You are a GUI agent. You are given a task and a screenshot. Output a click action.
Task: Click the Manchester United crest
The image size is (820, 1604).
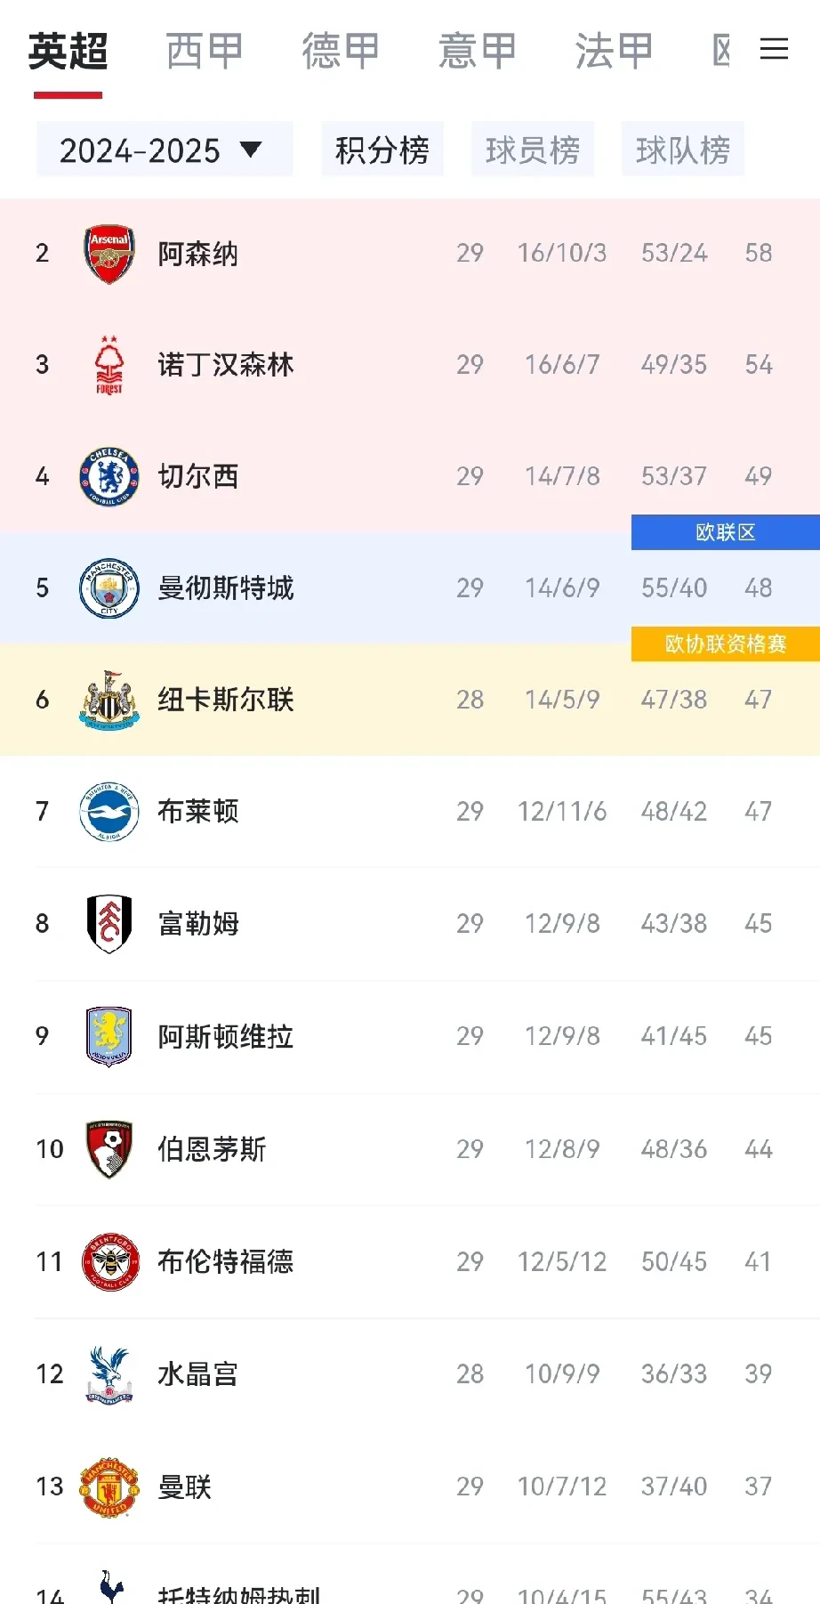pos(109,1485)
